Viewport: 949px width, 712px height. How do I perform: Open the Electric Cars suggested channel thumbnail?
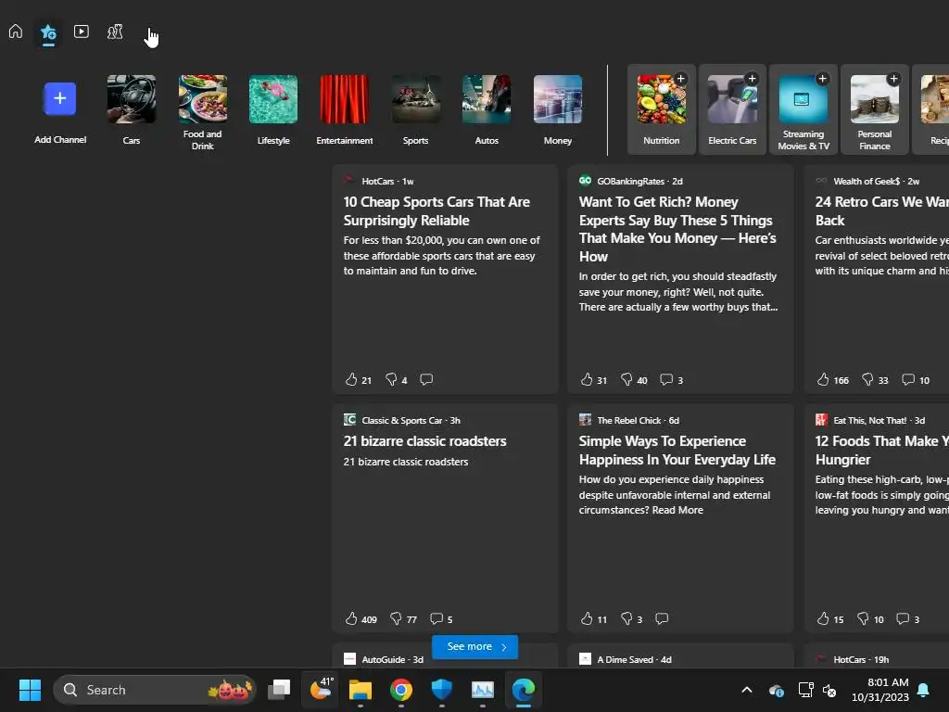[x=732, y=100]
